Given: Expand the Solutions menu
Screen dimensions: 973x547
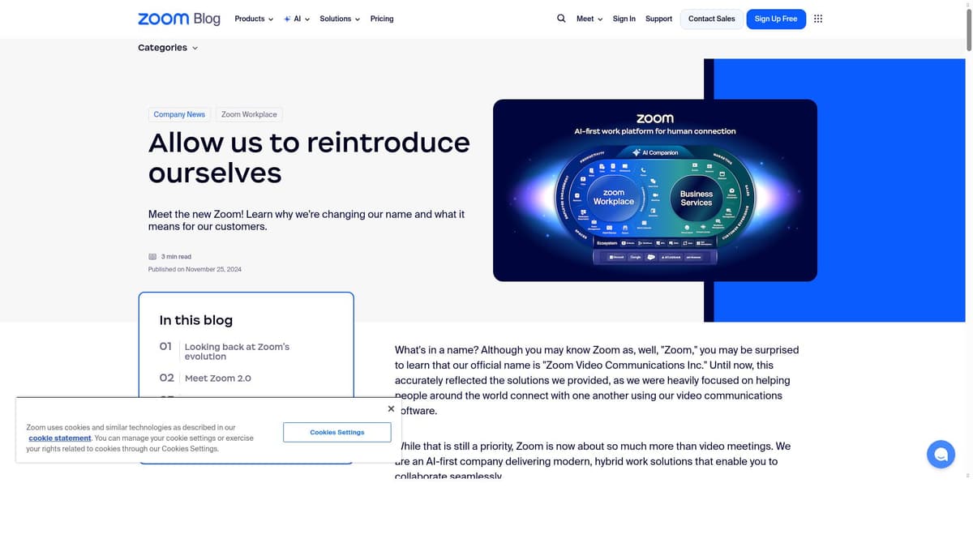Looking at the screenshot, I should coord(340,19).
